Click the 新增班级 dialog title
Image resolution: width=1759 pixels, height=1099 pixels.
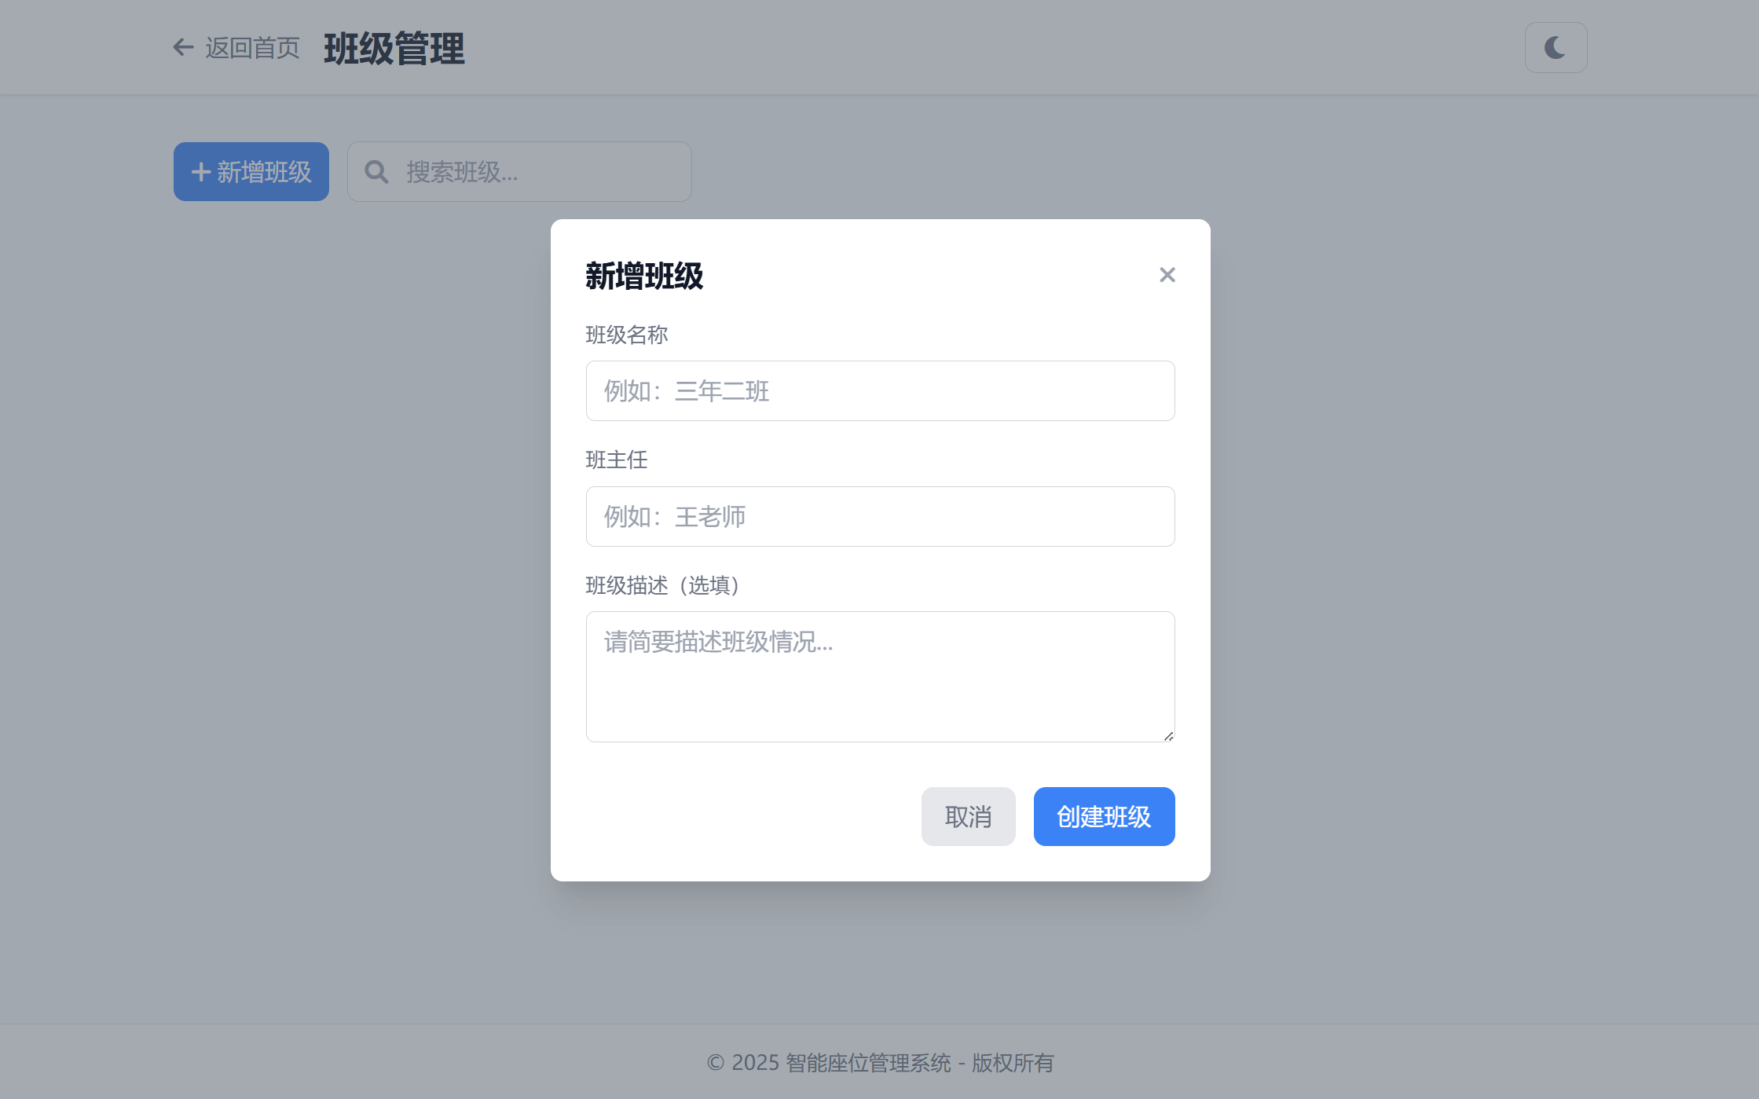point(644,276)
